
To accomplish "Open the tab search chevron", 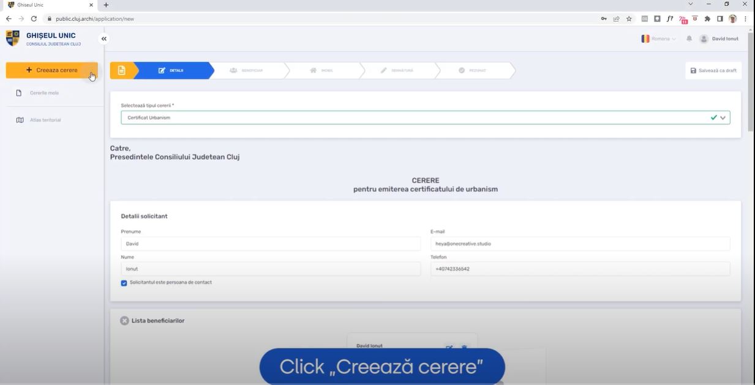I will click(691, 4).
